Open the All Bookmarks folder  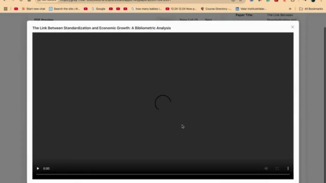311,9
